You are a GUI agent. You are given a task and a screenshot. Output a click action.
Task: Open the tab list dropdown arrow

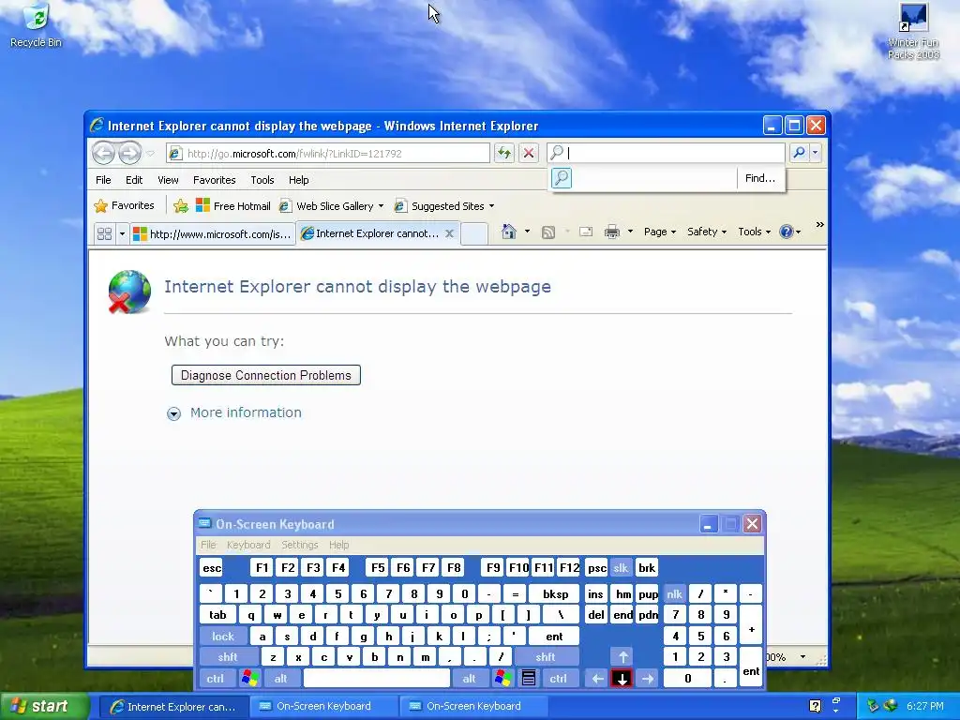(122, 233)
